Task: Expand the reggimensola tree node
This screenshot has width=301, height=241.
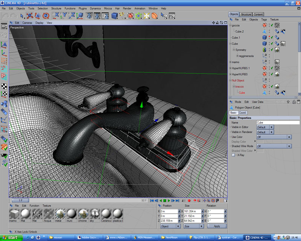Action: (237, 56)
